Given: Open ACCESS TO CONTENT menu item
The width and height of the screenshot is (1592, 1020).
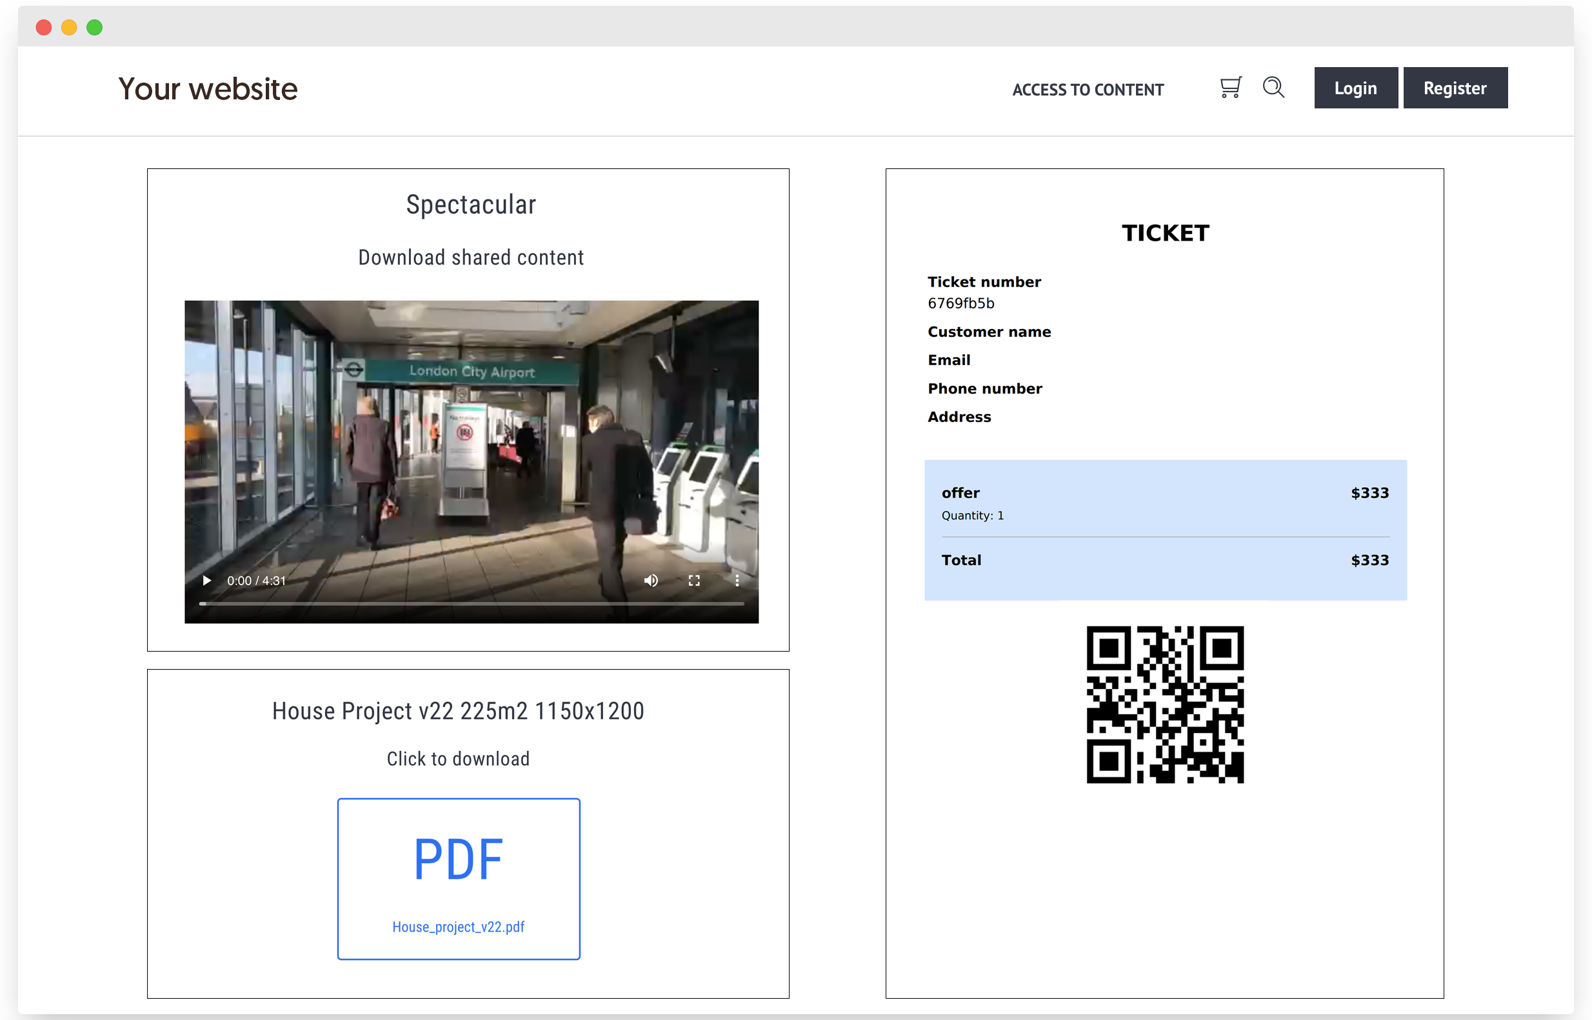Looking at the screenshot, I should [1088, 90].
